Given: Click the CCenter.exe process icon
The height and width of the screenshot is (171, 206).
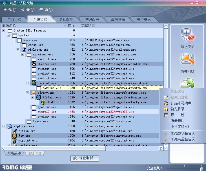Looking at the screenshot, I should click(34, 64).
